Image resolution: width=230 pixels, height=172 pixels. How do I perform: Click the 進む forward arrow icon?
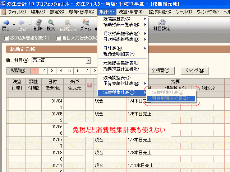tap(22, 22)
